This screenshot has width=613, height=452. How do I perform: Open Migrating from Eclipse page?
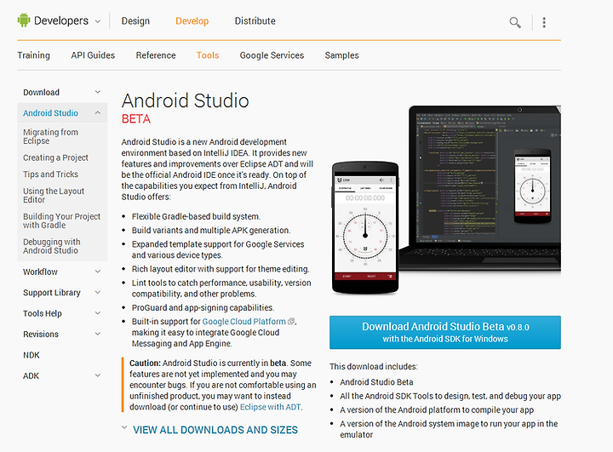[x=50, y=136]
